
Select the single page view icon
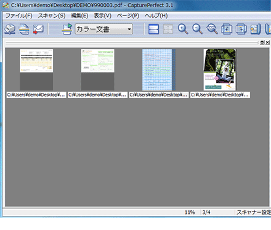[153, 29]
